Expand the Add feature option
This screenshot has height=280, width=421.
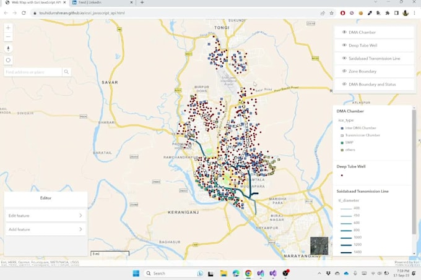(45, 229)
